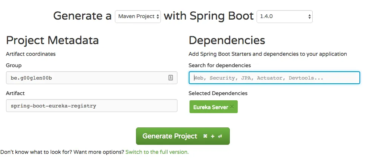
Task: Click the 'Add Spring Boot Starters' description text
Action: click(x=267, y=54)
